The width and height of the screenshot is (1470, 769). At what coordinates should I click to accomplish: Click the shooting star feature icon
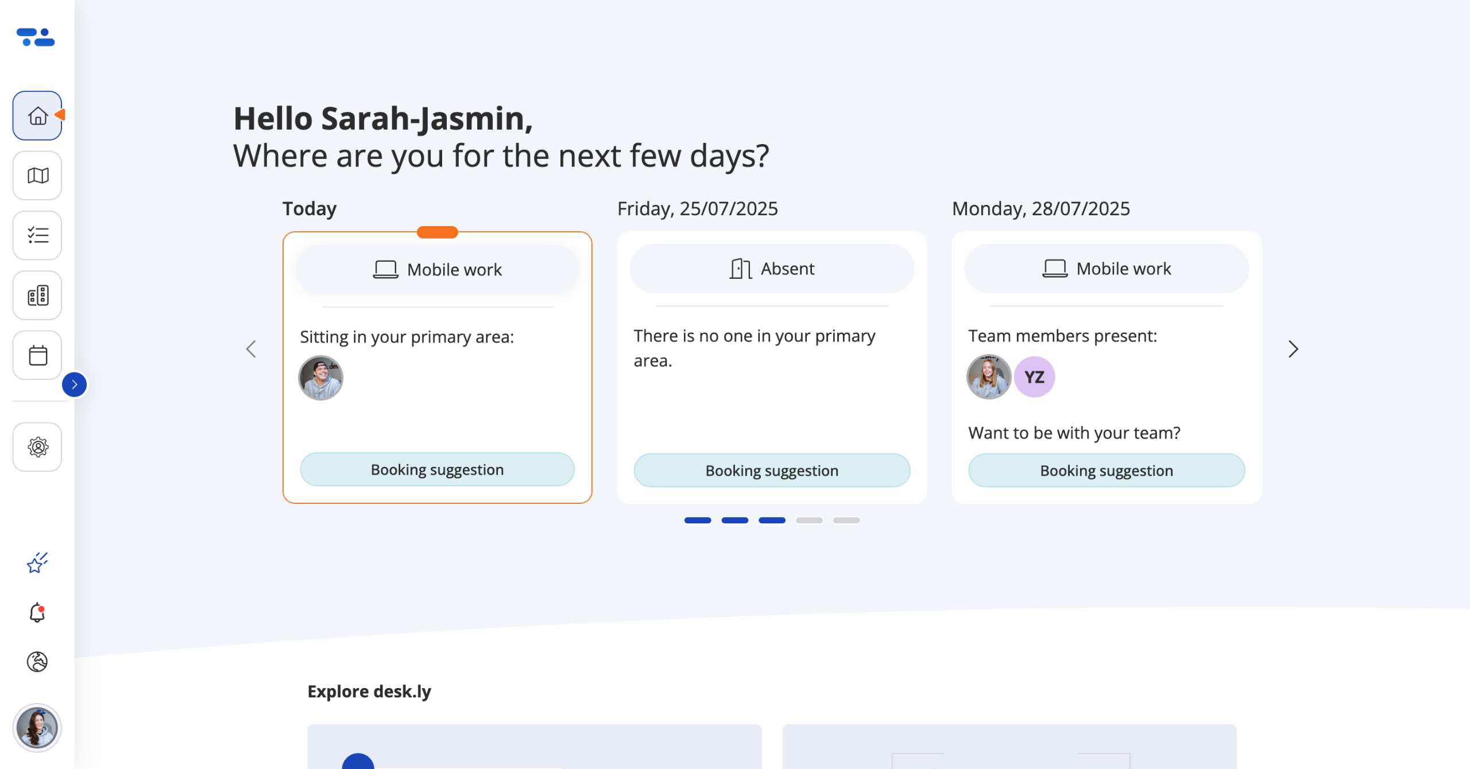(x=37, y=563)
